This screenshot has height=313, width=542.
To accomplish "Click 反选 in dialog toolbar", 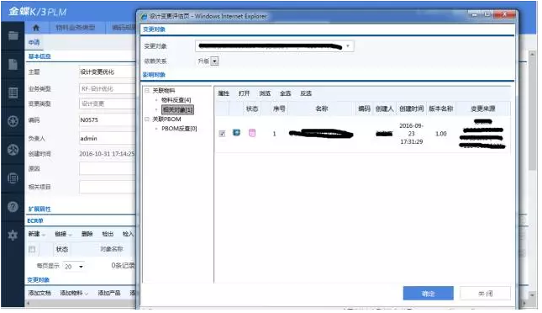I will click(306, 93).
